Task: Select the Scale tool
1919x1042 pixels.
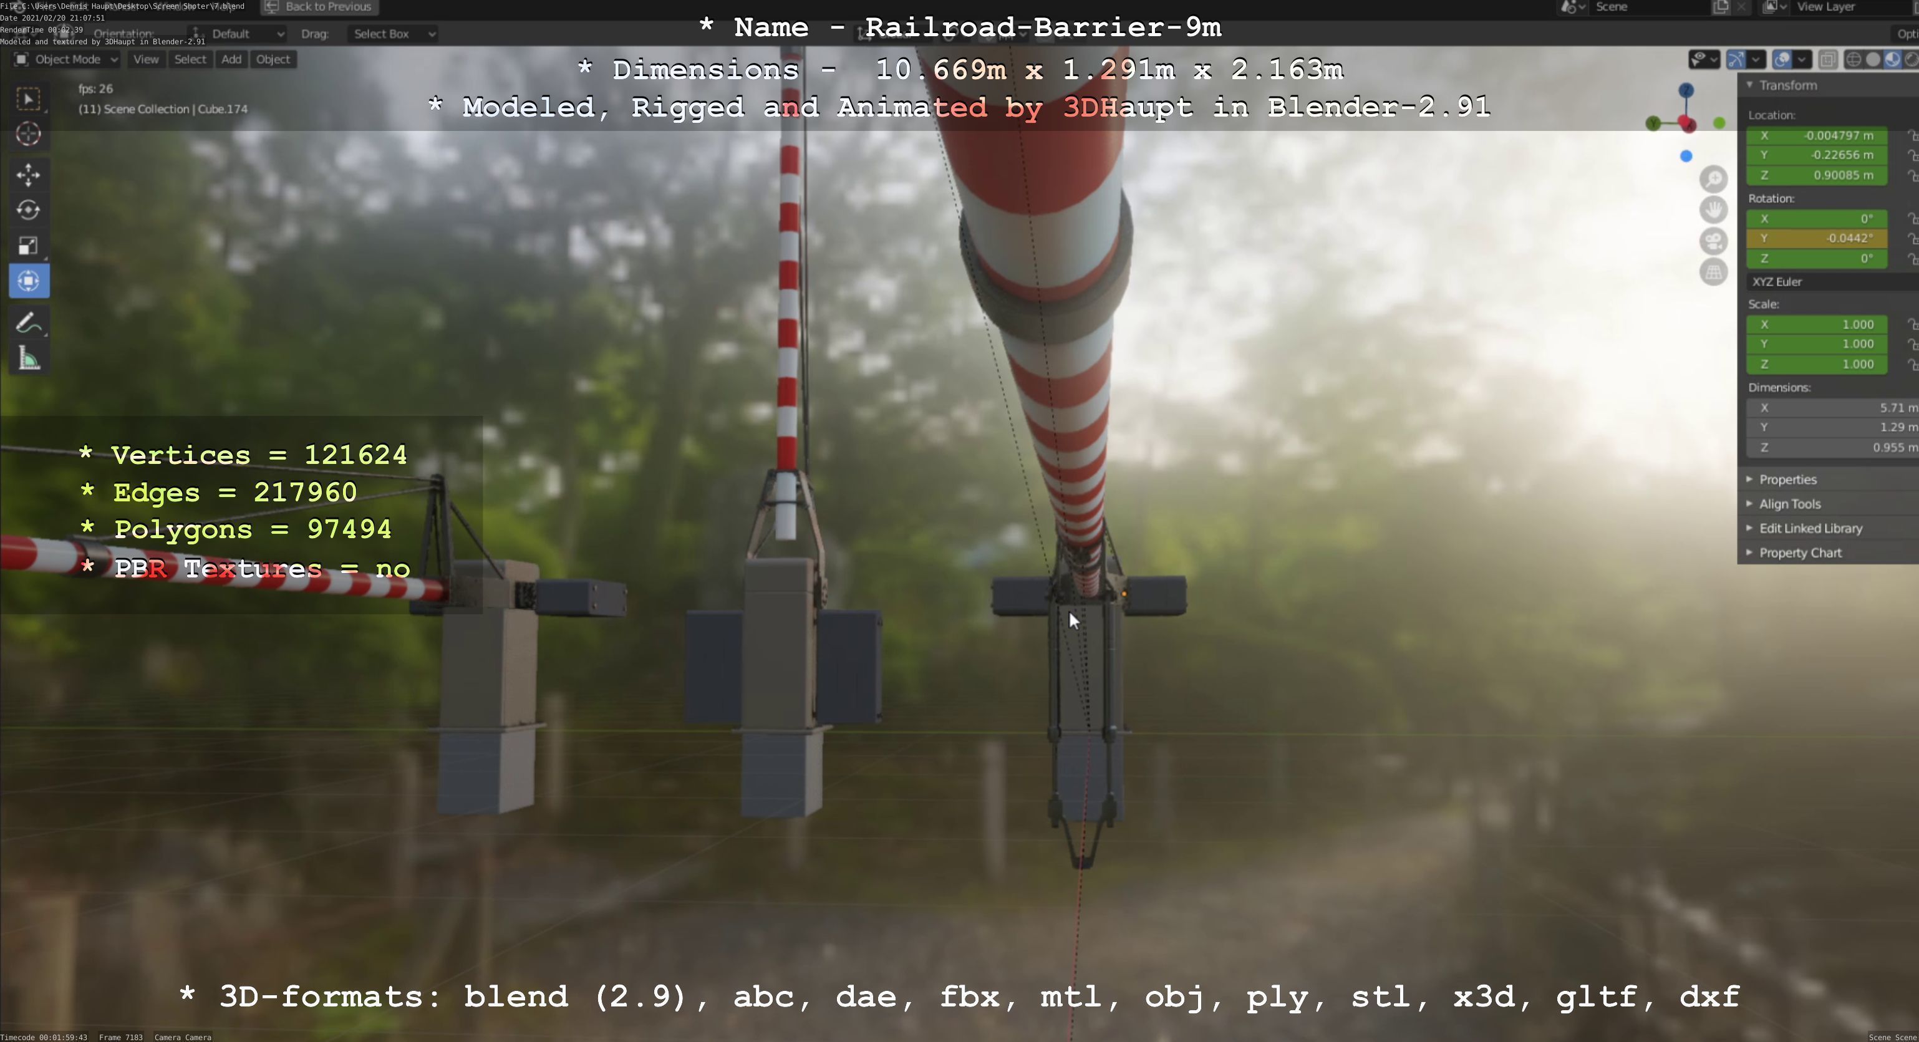Action: tap(28, 246)
